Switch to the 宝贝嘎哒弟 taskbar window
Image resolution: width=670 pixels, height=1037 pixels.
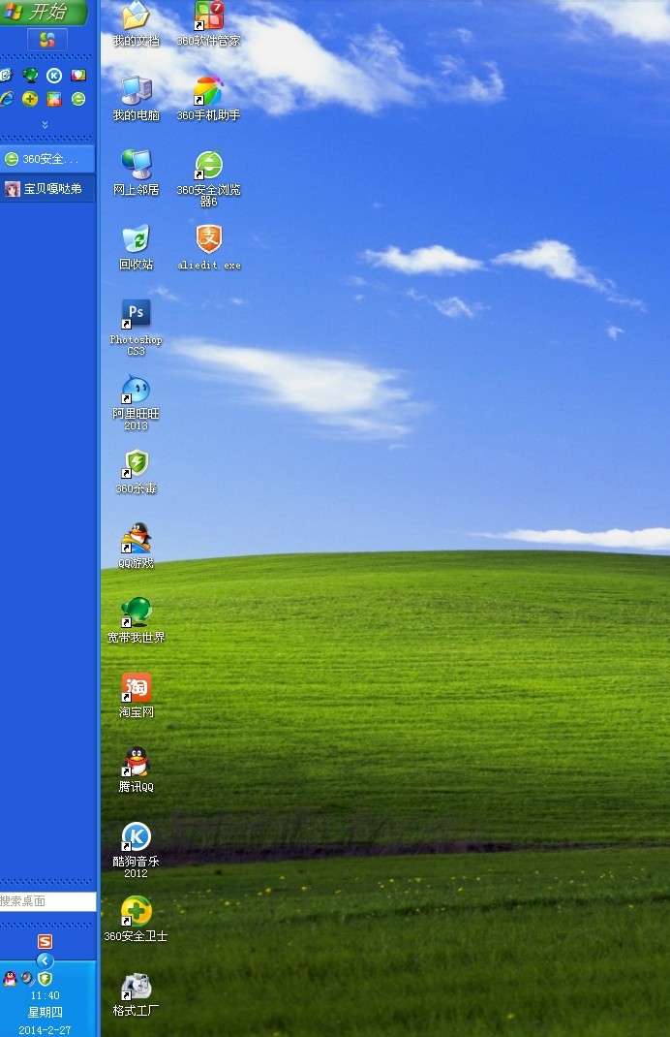pos(46,188)
